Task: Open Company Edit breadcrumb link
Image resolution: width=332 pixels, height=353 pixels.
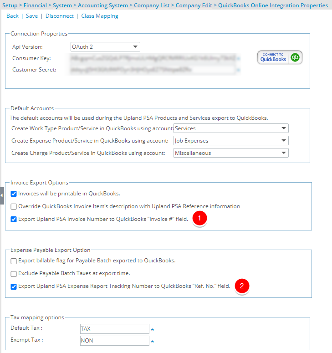Action: pyautogui.click(x=194, y=5)
